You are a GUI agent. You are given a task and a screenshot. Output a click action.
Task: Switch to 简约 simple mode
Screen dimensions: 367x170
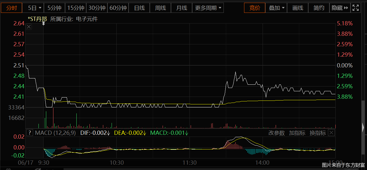coord(319,8)
